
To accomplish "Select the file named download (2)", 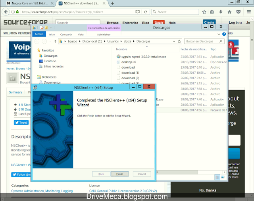I will pos(130,78).
